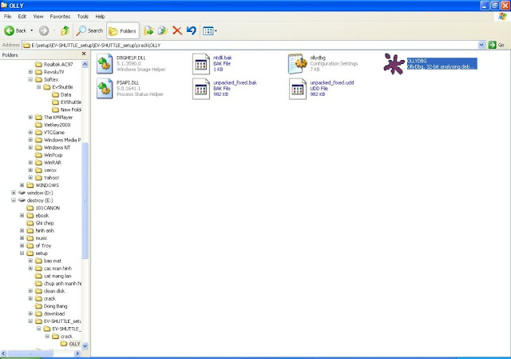Toggle the Folders pane button

point(122,30)
